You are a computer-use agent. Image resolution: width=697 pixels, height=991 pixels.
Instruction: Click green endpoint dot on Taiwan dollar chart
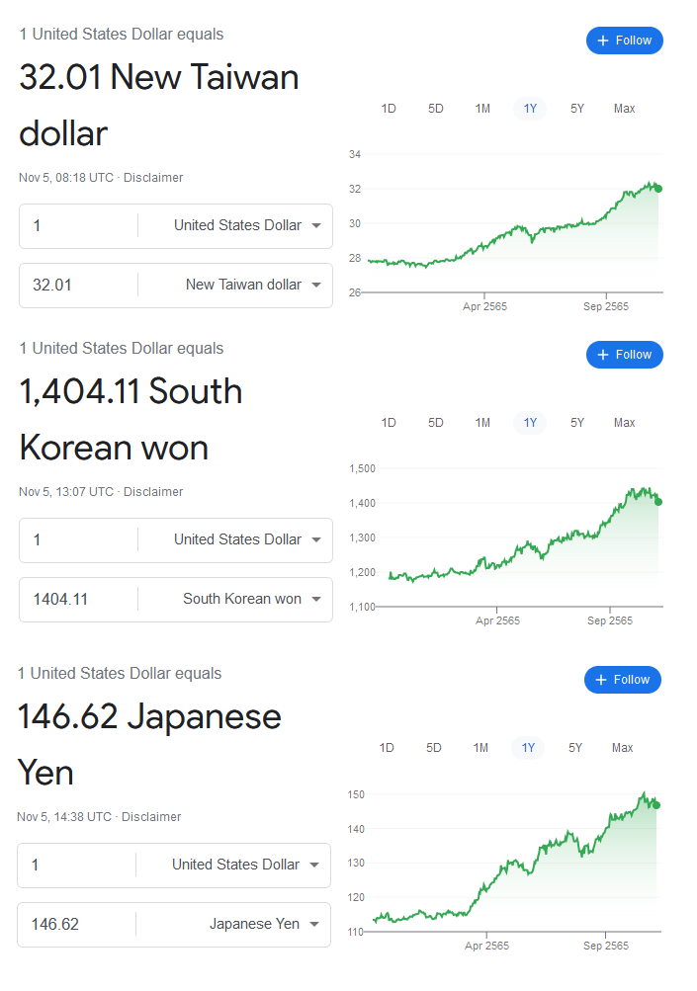[658, 189]
